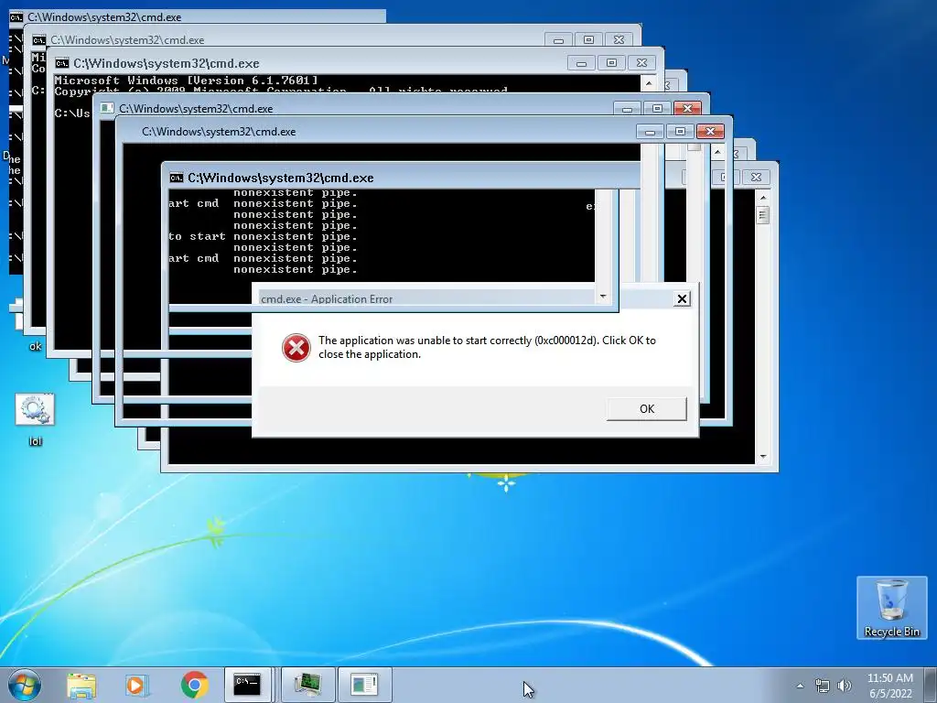Select the green monitor taskbar button
The height and width of the screenshot is (703, 937).
point(307,685)
